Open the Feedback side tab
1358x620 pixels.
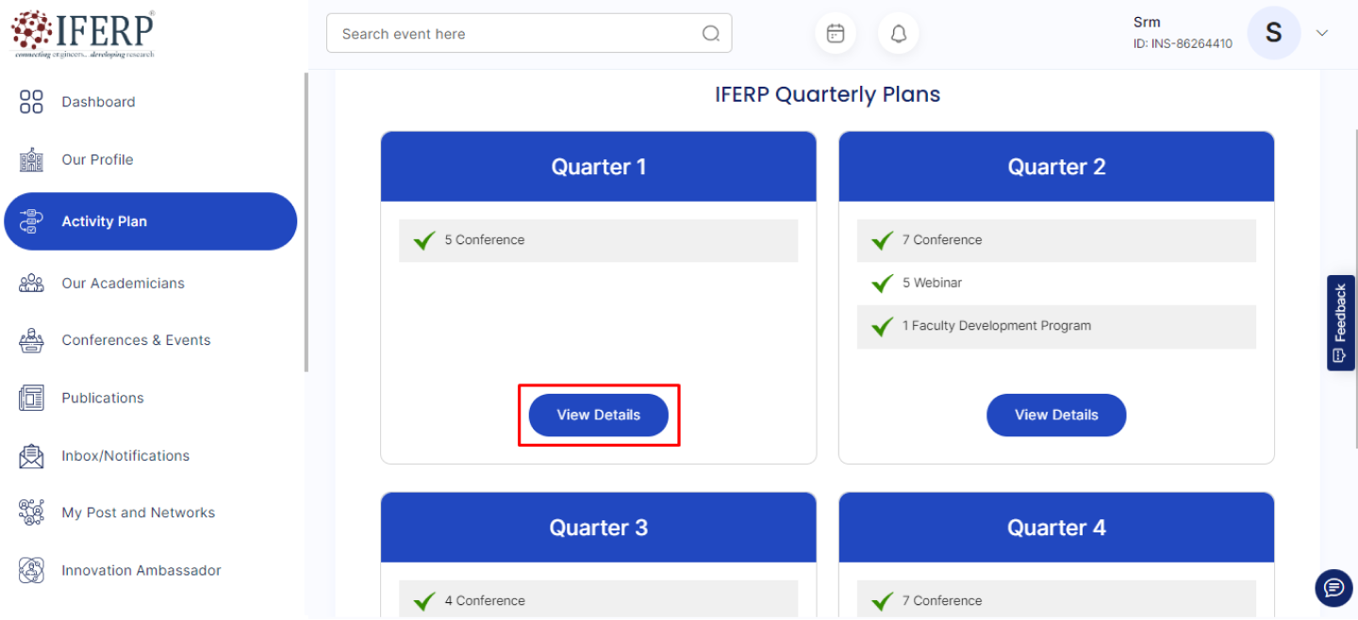pos(1340,322)
